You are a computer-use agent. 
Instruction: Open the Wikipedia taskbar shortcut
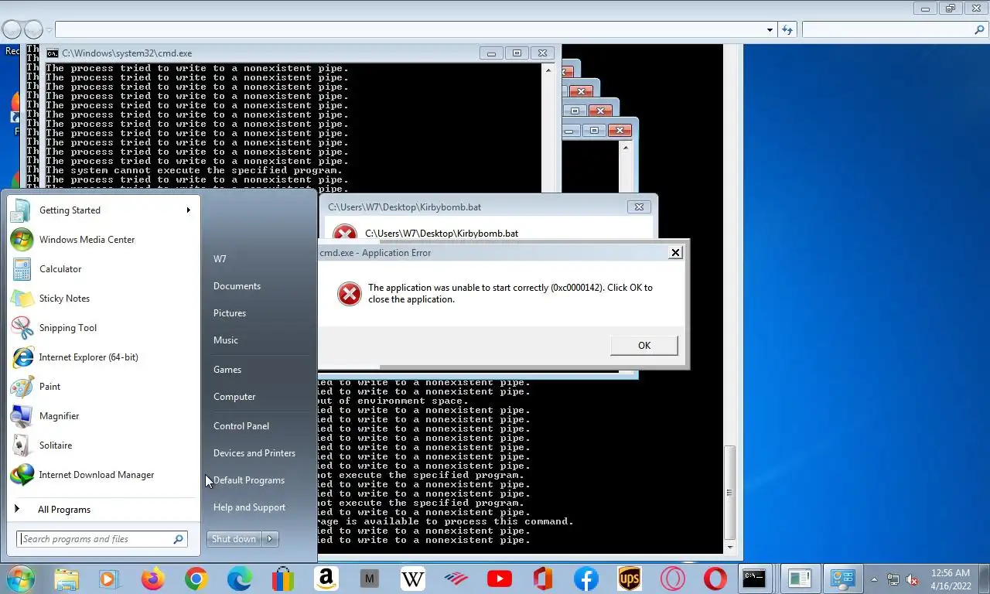413,579
